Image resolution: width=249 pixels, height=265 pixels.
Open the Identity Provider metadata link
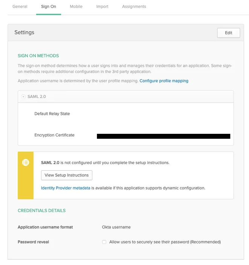[66, 188]
